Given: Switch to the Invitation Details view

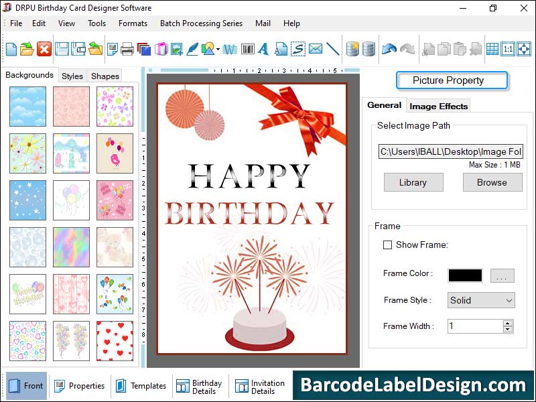Looking at the screenshot, I should 260,386.
